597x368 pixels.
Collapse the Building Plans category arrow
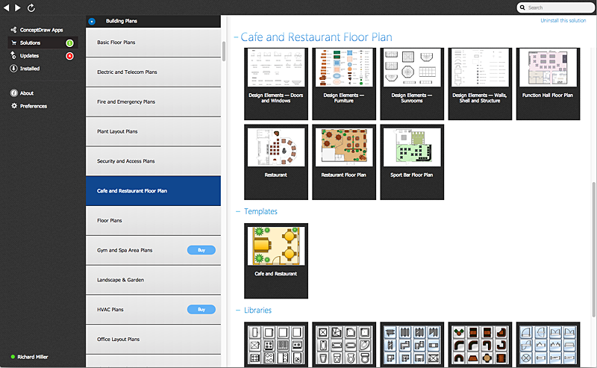point(92,22)
